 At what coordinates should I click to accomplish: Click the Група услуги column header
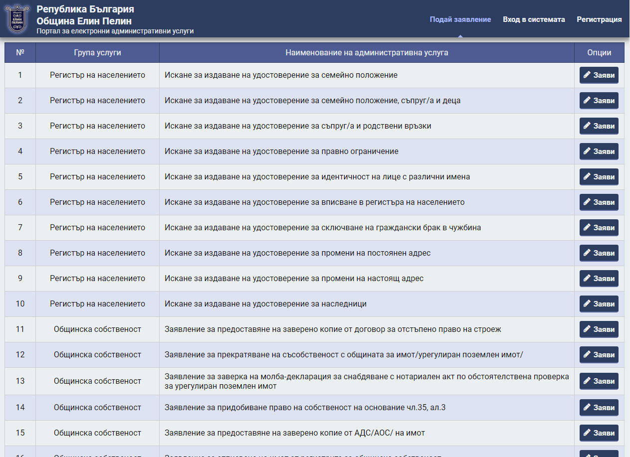97,52
